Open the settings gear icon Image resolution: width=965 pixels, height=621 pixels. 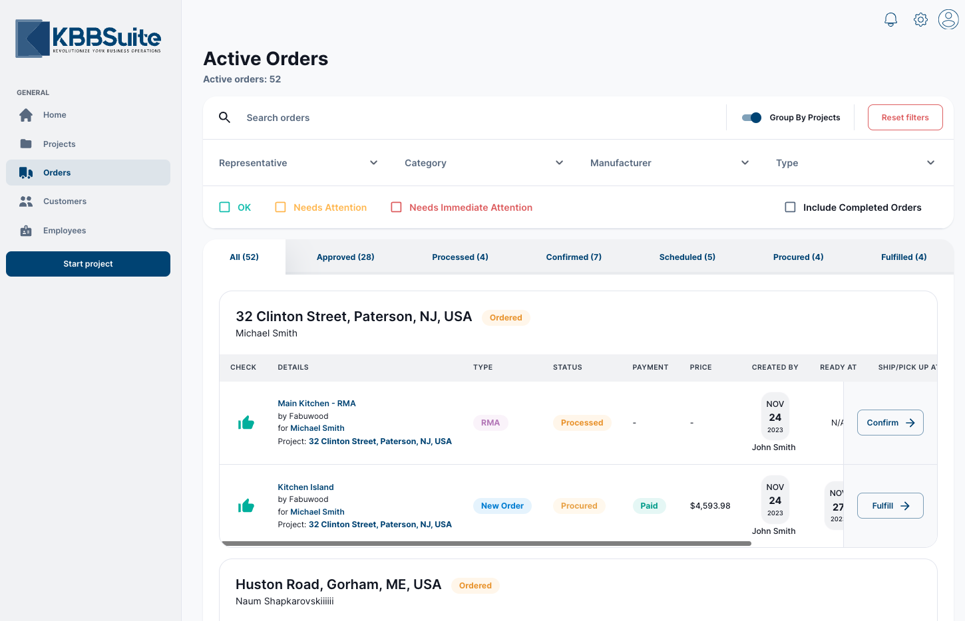[920, 20]
